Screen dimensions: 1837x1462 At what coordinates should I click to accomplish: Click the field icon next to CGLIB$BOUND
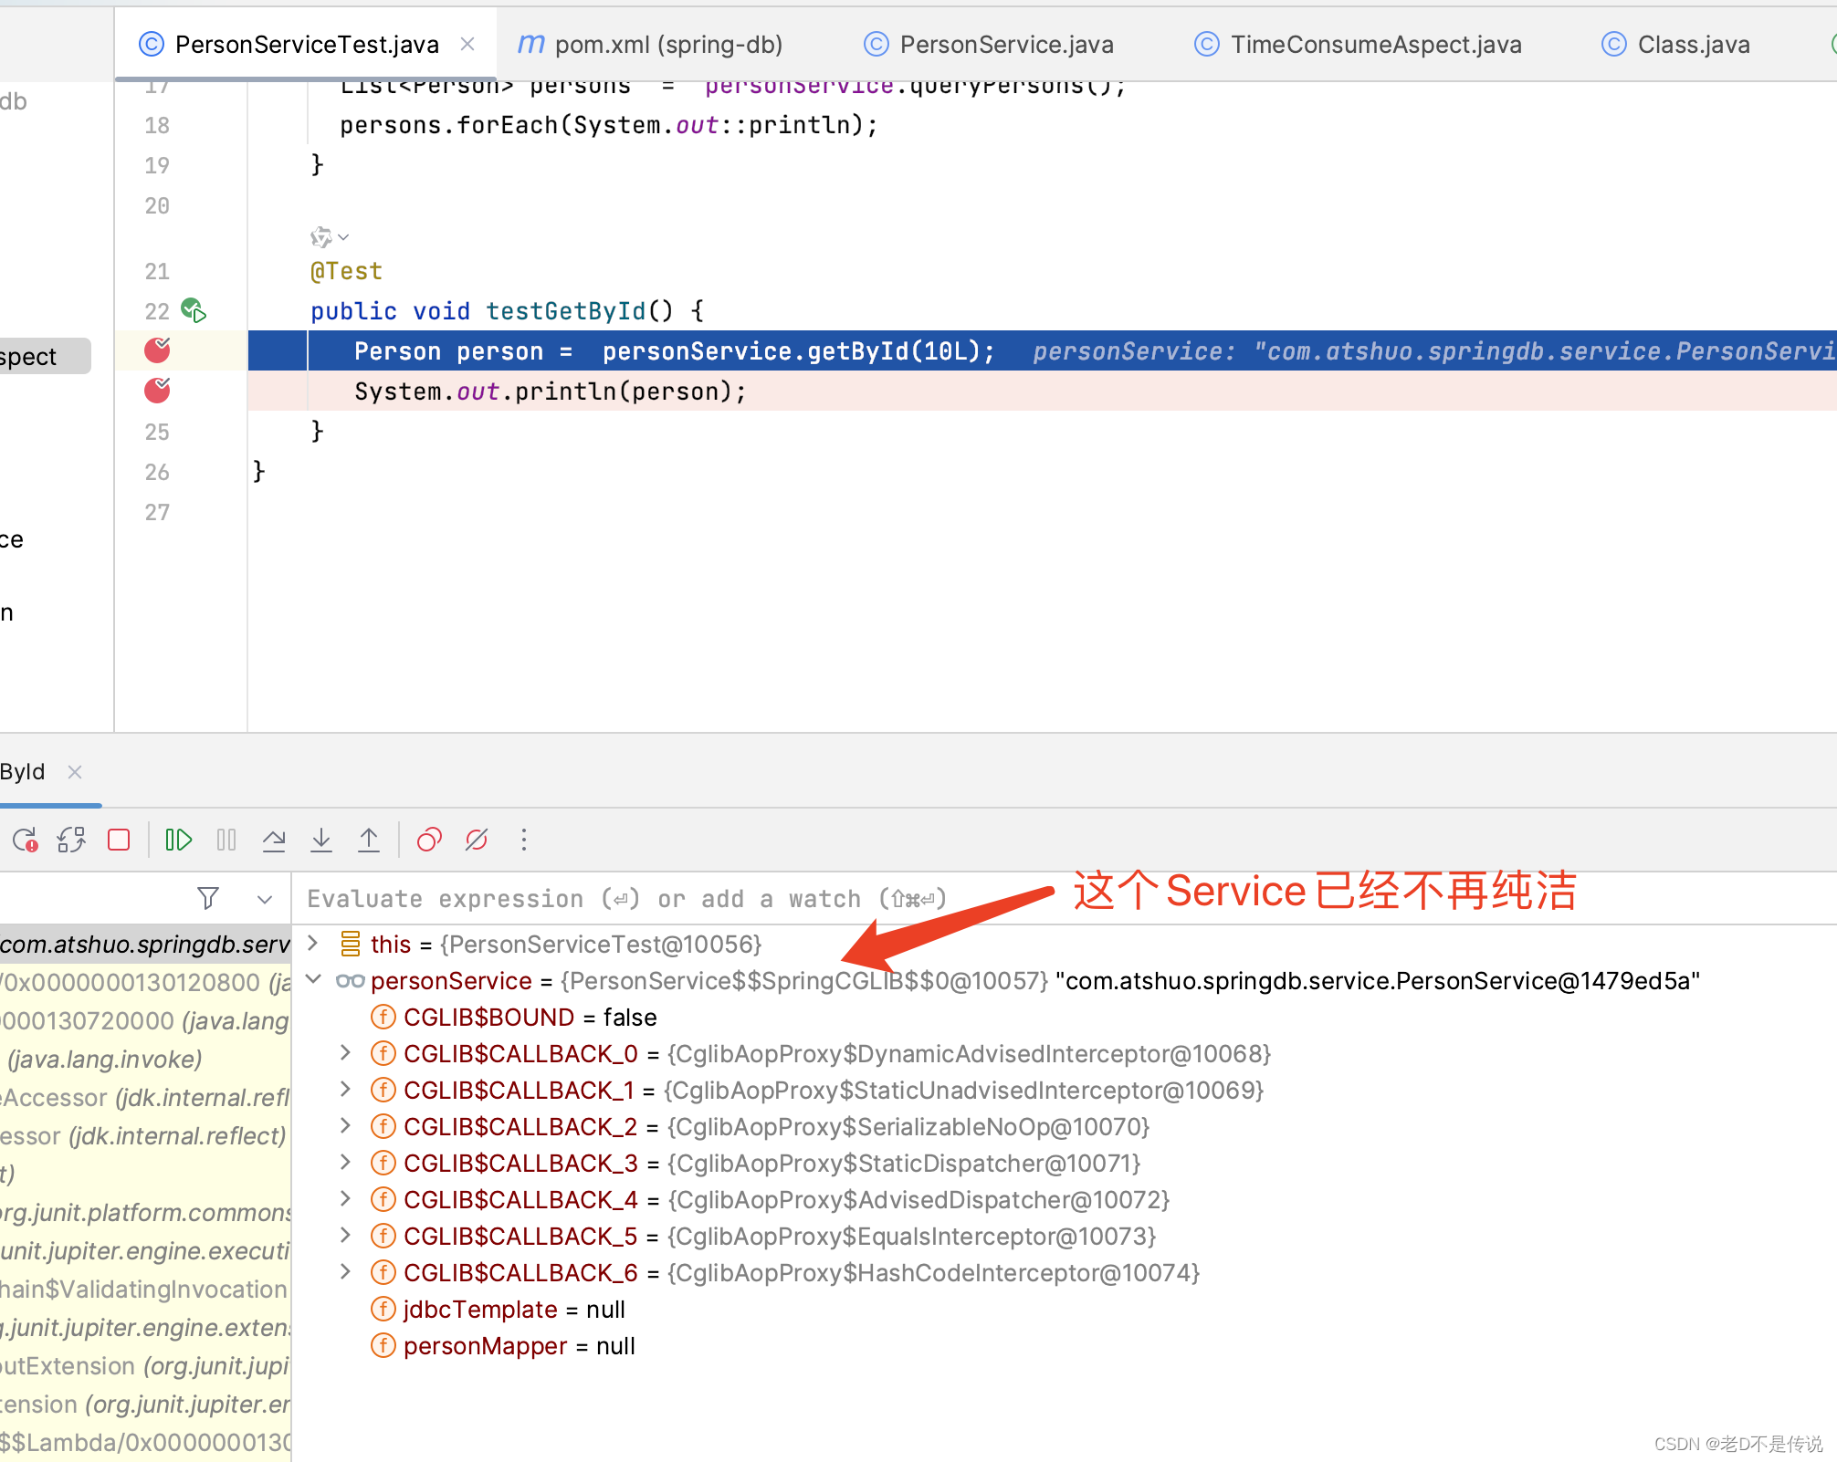[383, 1017]
